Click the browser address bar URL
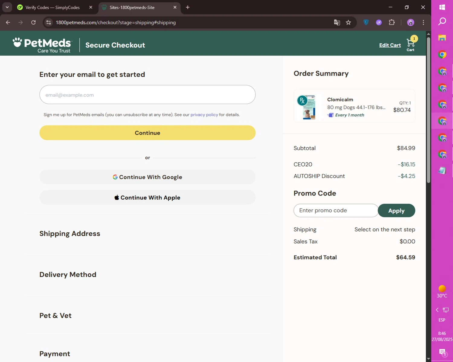Image resolution: width=453 pixels, height=362 pixels. tap(116, 22)
